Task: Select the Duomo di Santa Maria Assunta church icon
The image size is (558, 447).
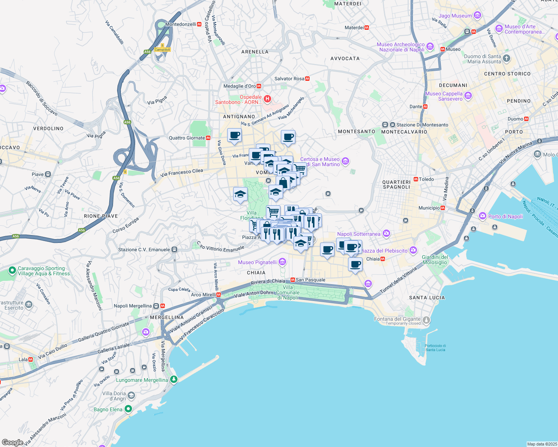Action: coord(506,58)
